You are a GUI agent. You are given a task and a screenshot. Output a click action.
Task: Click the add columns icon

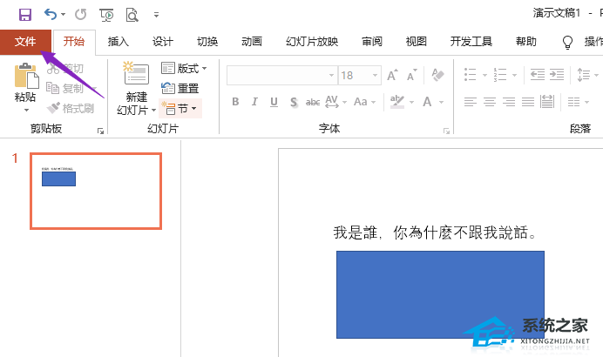(x=573, y=102)
